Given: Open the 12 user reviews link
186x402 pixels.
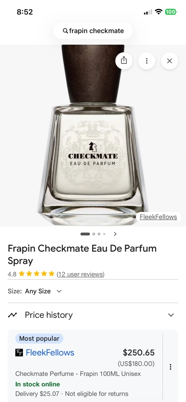Looking at the screenshot, I should (80, 274).
